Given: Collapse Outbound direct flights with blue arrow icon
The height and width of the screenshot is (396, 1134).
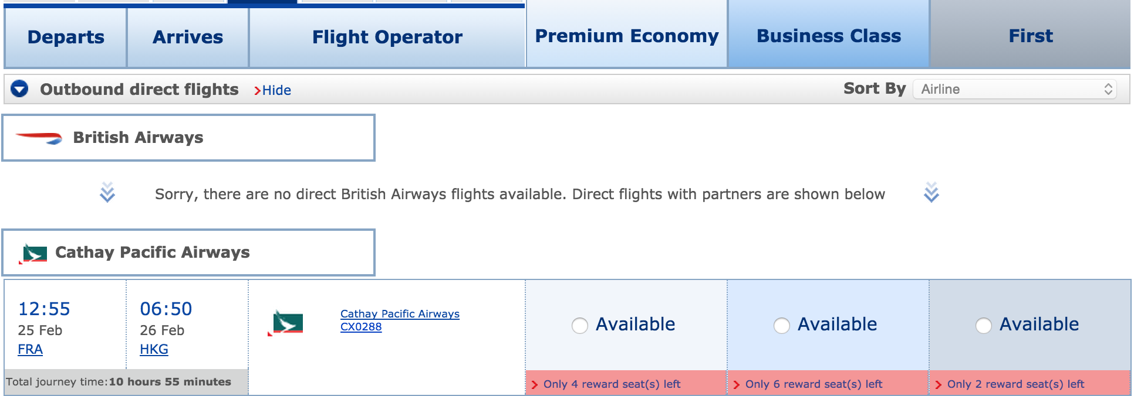Looking at the screenshot, I should click(x=19, y=89).
